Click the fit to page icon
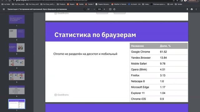 [x=110, y=9]
